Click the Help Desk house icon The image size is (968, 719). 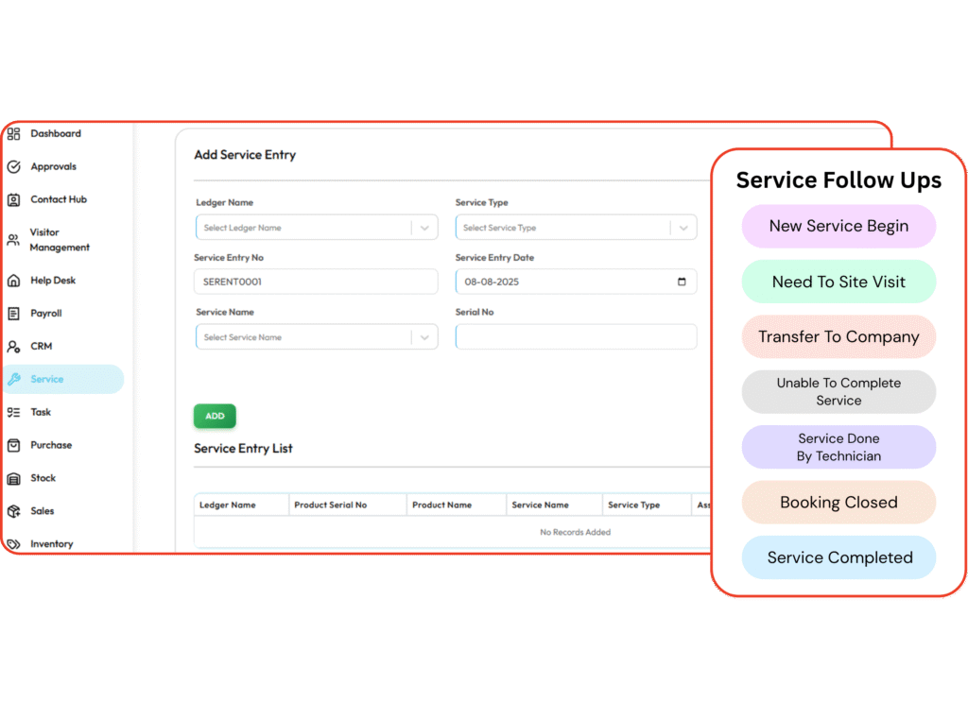13,281
